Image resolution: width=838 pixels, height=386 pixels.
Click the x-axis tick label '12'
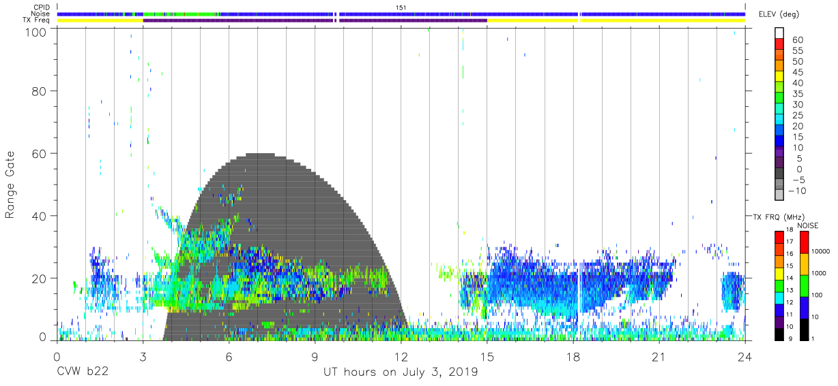tap(401, 356)
